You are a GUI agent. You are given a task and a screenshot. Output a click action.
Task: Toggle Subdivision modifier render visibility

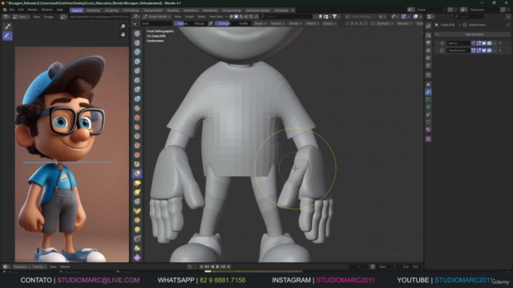pyautogui.click(x=489, y=50)
